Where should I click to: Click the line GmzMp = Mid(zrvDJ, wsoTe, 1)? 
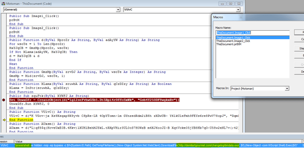(x=37, y=76)
